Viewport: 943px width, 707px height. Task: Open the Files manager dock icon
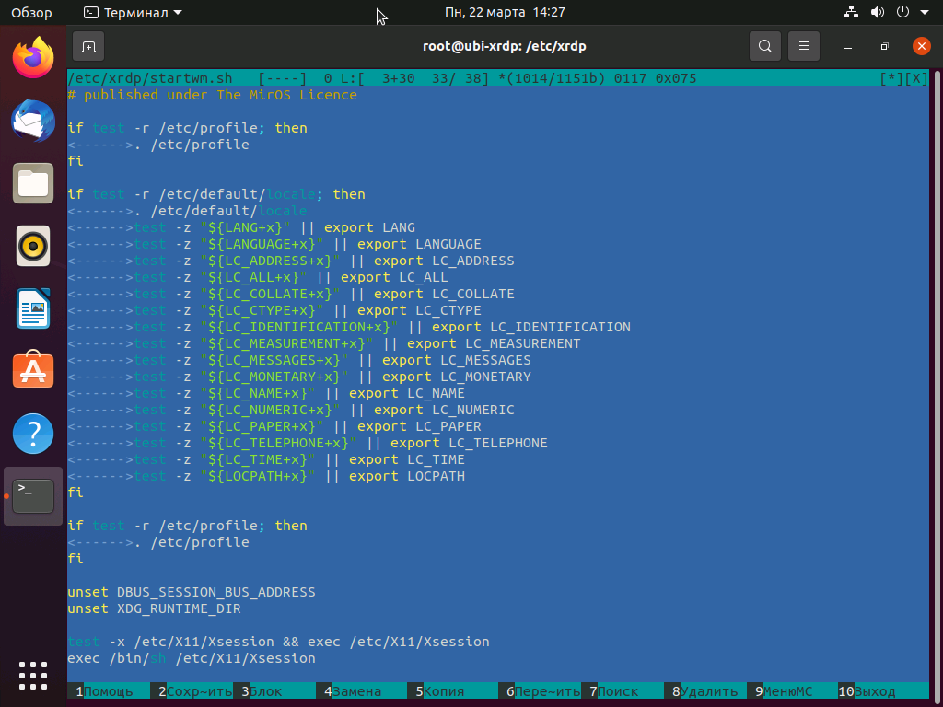pyautogui.click(x=33, y=184)
